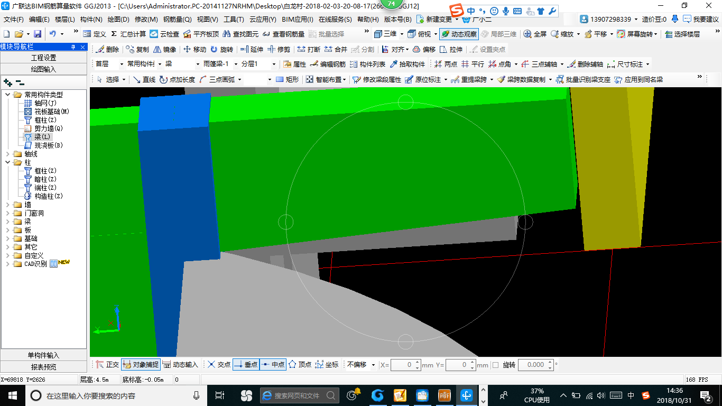Select 点加长度 point plus length tool

point(177,79)
